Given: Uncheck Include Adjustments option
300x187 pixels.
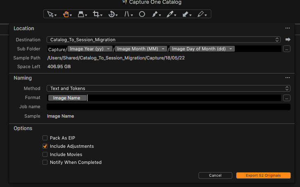Looking at the screenshot, I should click(x=45, y=146).
